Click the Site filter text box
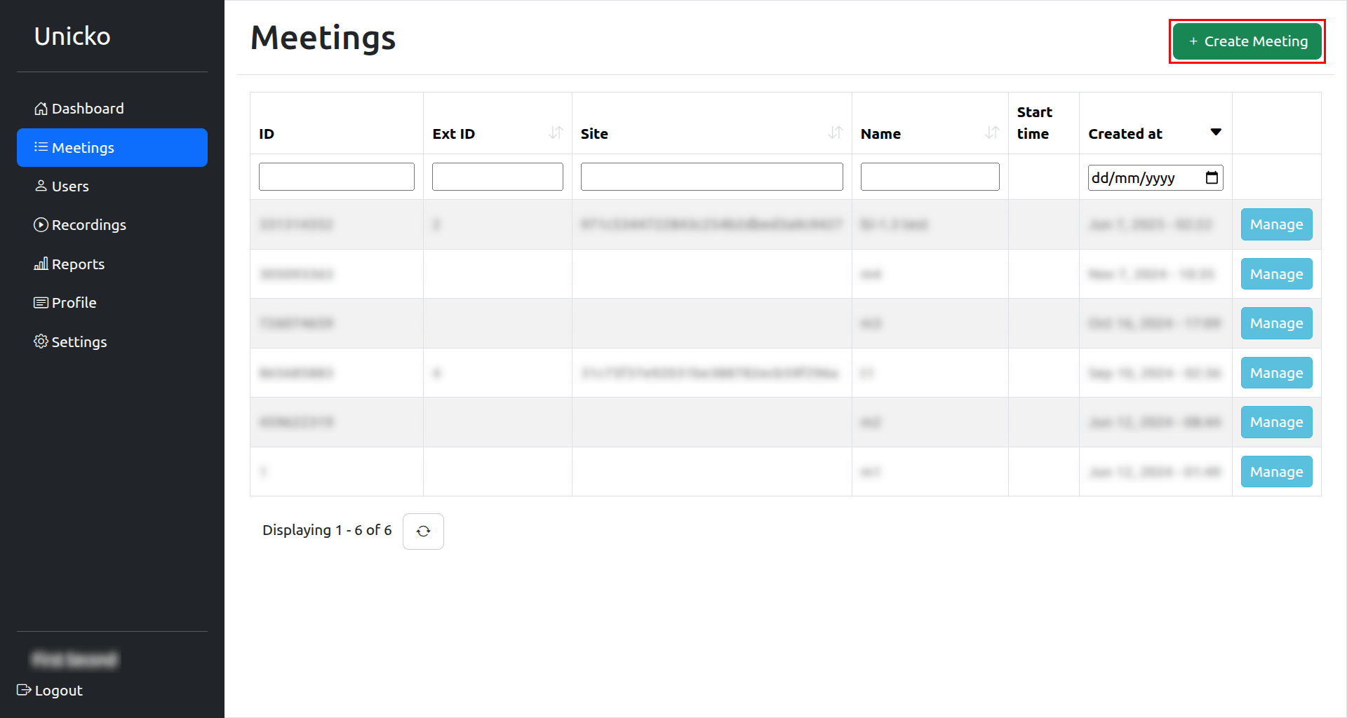This screenshot has width=1347, height=718. pos(711,177)
